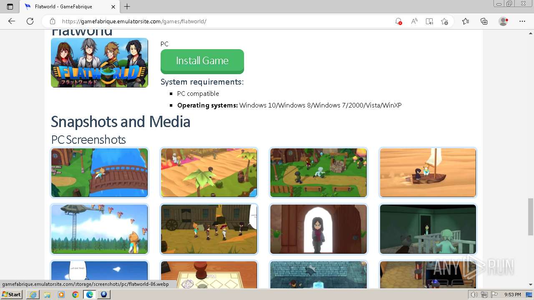
Task: Click the browser Back arrow
Action: coord(12,21)
